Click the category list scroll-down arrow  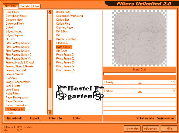(x=50, y=112)
